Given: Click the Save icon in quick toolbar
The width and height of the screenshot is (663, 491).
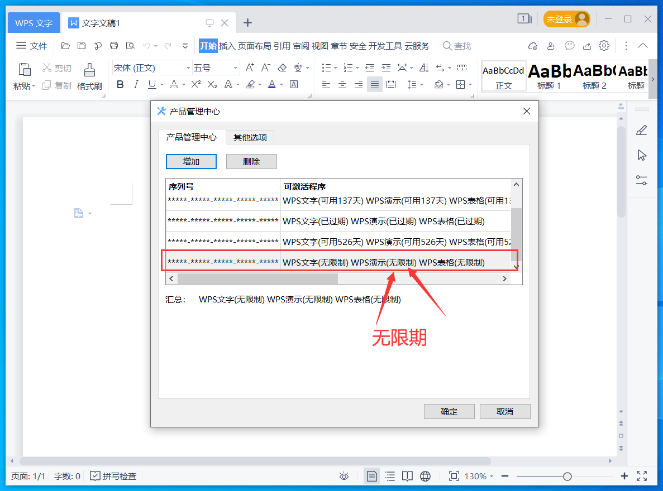Looking at the screenshot, I should [82, 46].
